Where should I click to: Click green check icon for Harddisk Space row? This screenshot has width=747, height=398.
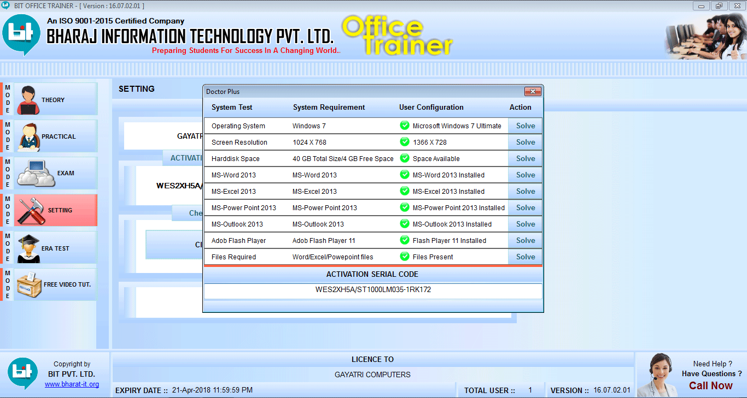click(405, 158)
